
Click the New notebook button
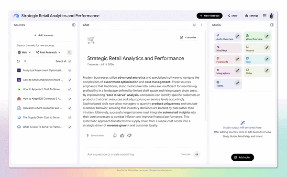click(x=210, y=16)
